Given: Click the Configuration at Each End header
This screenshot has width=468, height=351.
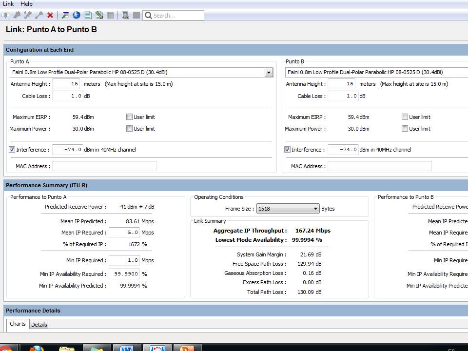Looking at the screenshot, I should tap(39, 50).
